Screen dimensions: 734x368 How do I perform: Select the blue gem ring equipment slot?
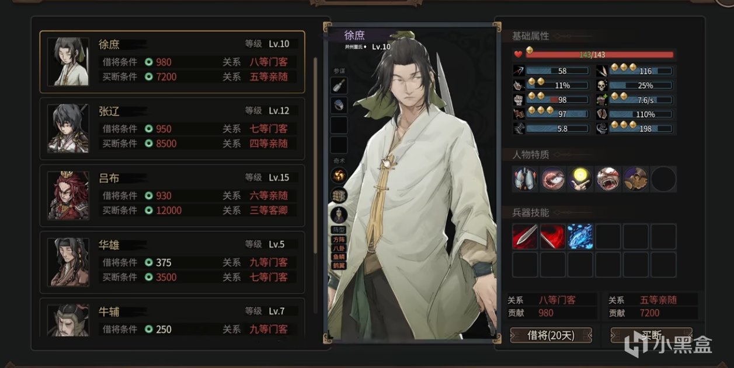[x=339, y=106]
